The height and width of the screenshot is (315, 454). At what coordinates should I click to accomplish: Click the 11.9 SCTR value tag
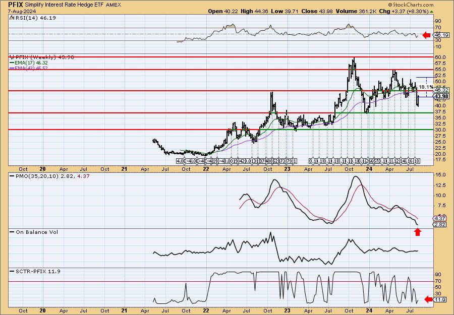440,300
